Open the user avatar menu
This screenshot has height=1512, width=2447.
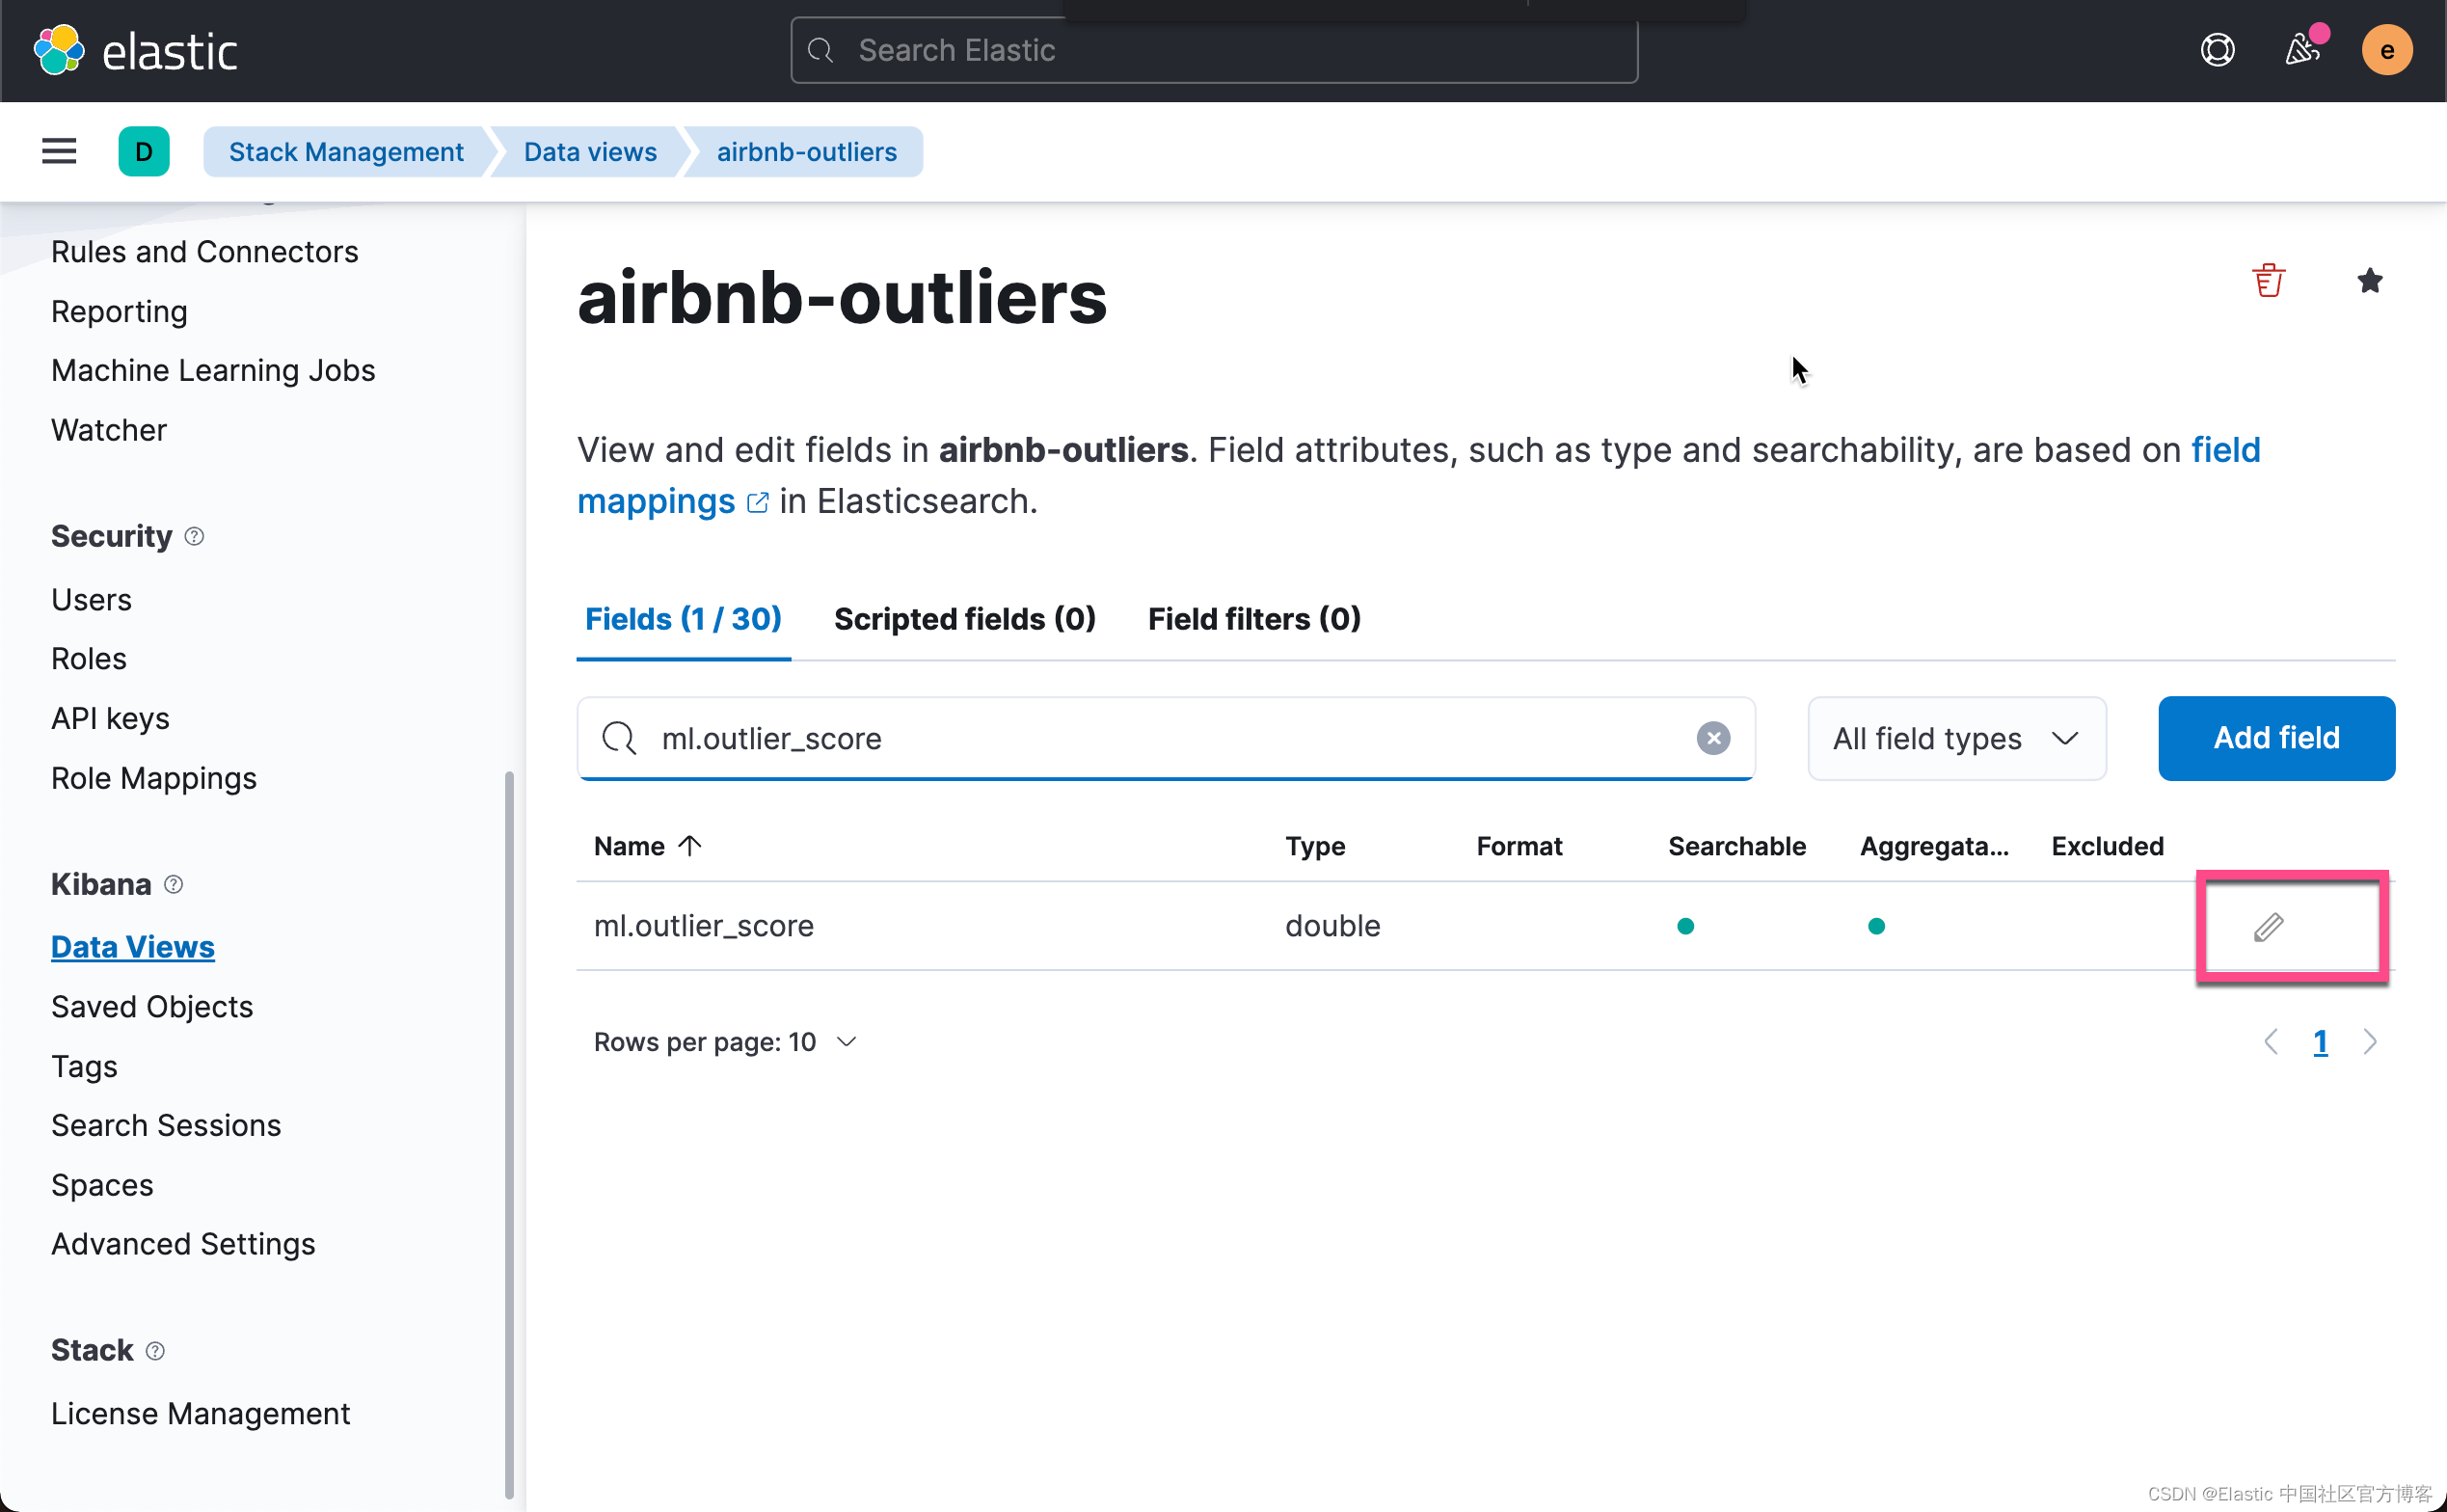(x=2386, y=50)
